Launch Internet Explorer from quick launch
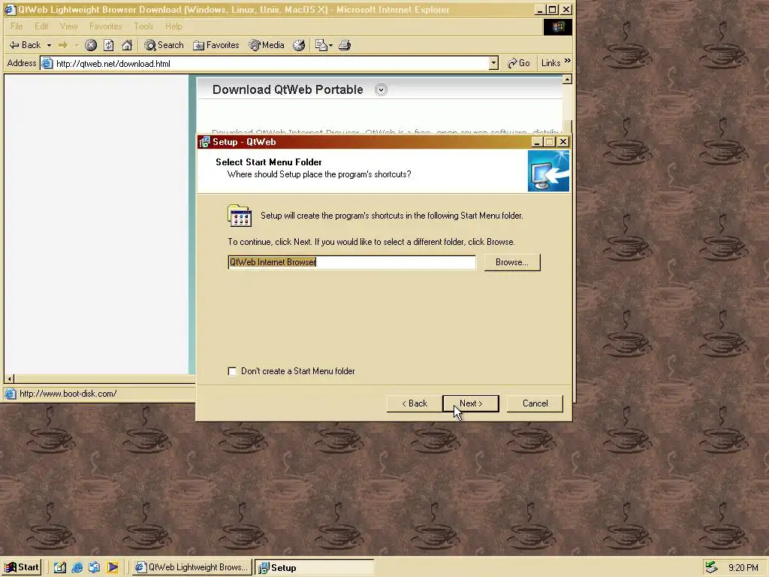769x577 pixels. pos(77,567)
